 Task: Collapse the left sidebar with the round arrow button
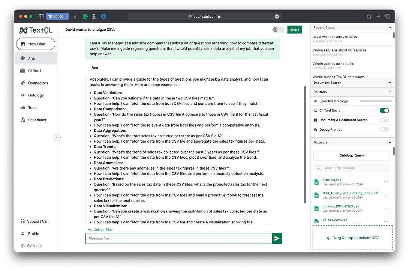pyautogui.click(x=57, y=137)
